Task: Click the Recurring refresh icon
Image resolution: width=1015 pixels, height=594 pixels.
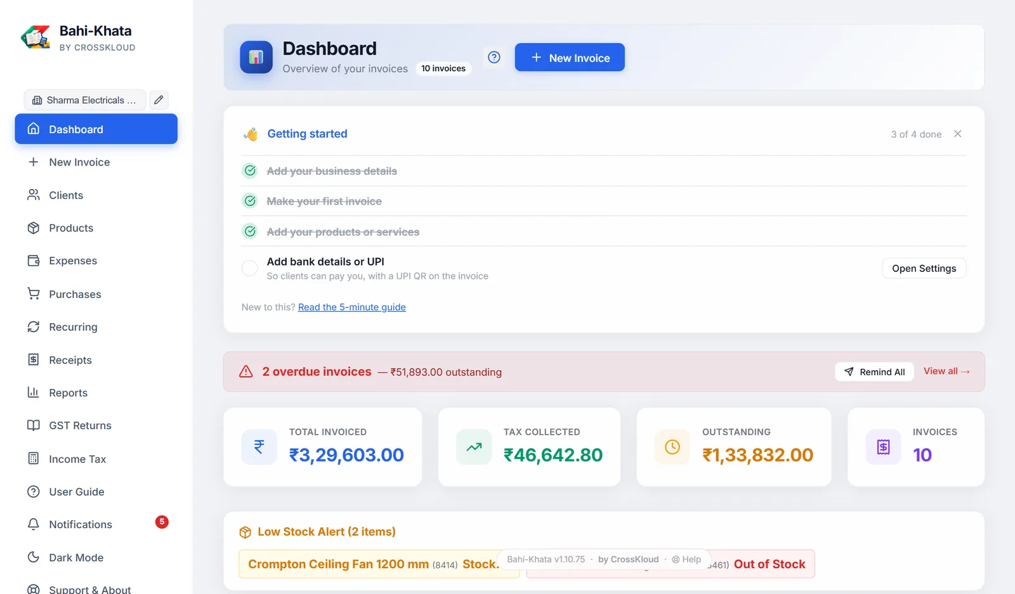Action: pyautogui.click(x=34, y=326)
